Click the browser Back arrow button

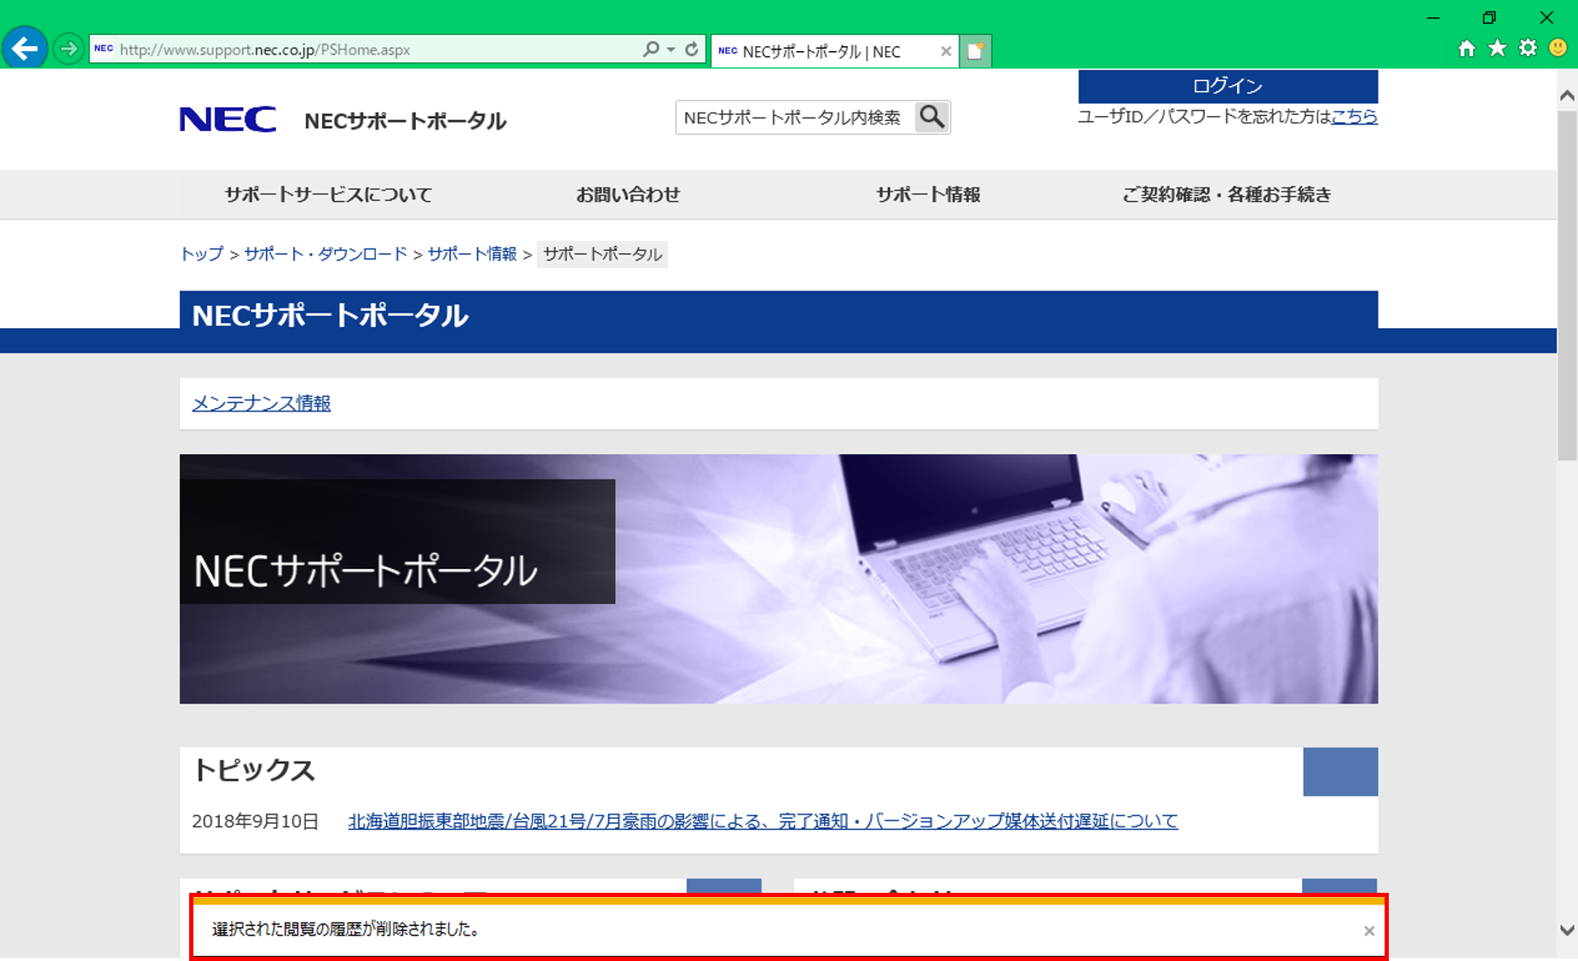click(25, 49)
